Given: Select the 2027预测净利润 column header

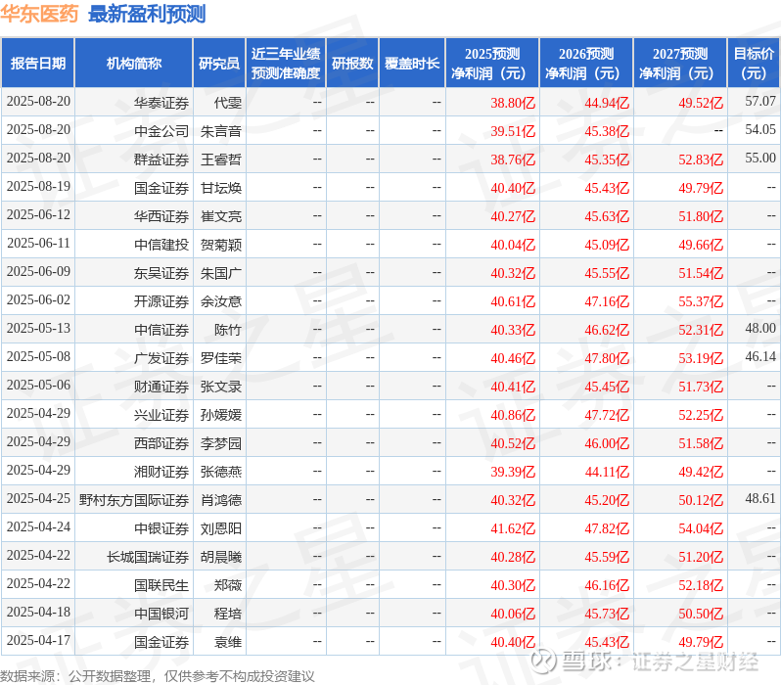Looking at the screenshot, I should coord(680,64).
